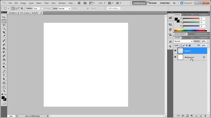
Task: Select the Zoom tool in toolbox
Action: pyautogui.click(x=4, y=91)
